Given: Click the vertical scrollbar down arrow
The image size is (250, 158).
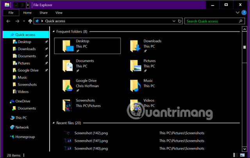Looking at the screenshot, I should point(245,149).
